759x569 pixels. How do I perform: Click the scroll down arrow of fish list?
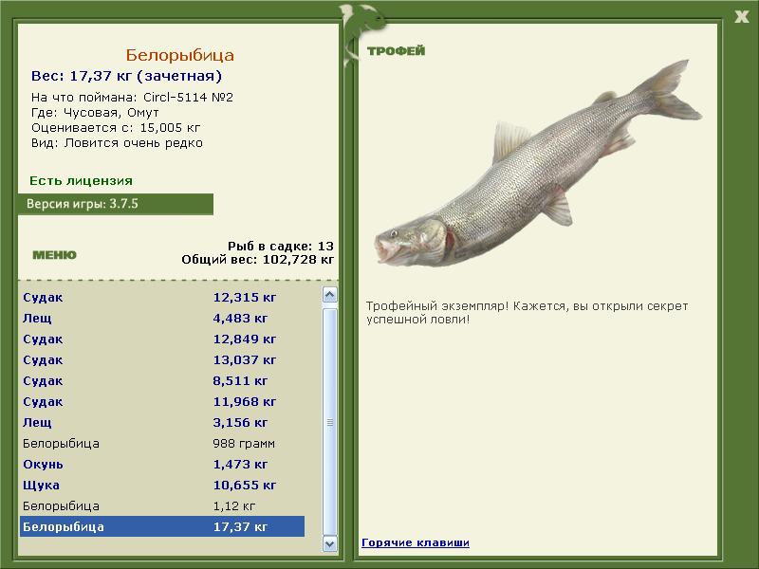pyautogui.click(x=329, y=543)
